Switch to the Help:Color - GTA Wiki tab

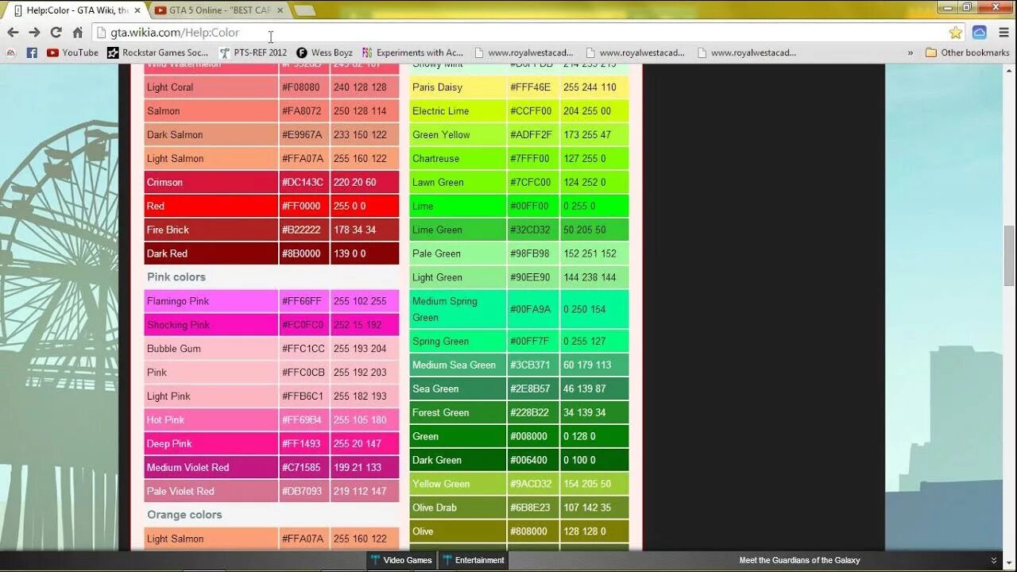77,10
